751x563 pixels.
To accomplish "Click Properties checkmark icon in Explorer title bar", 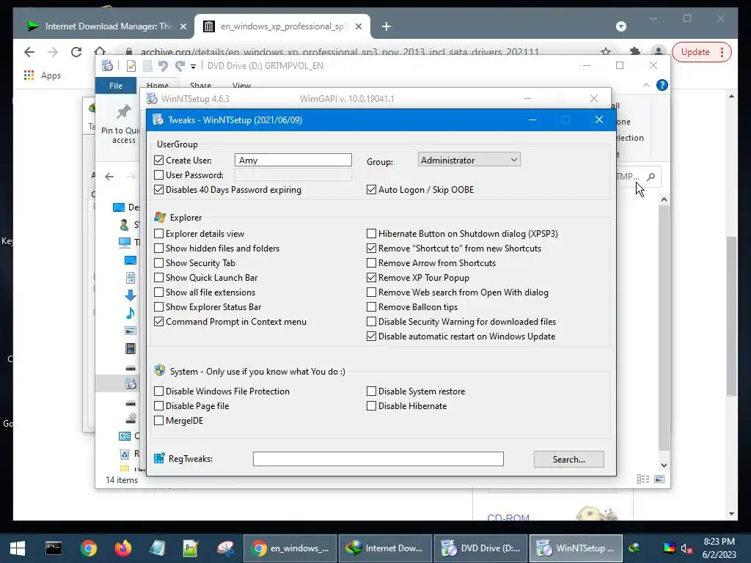I will coord(131,66).
